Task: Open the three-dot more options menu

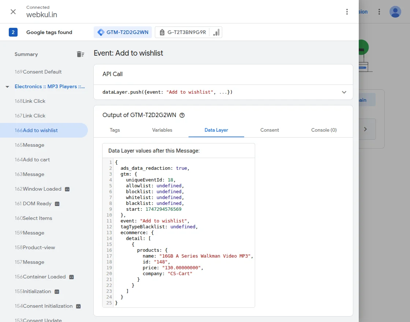Action: [347, 12]
